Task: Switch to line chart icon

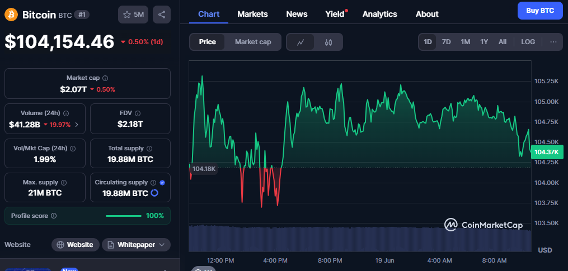Action: click(x=301, y=42)
